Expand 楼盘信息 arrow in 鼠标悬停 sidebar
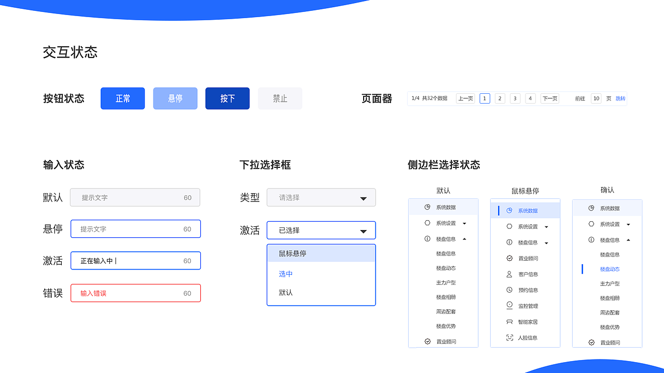Screen dimensions: 664x373 click(x=546, y=243)
